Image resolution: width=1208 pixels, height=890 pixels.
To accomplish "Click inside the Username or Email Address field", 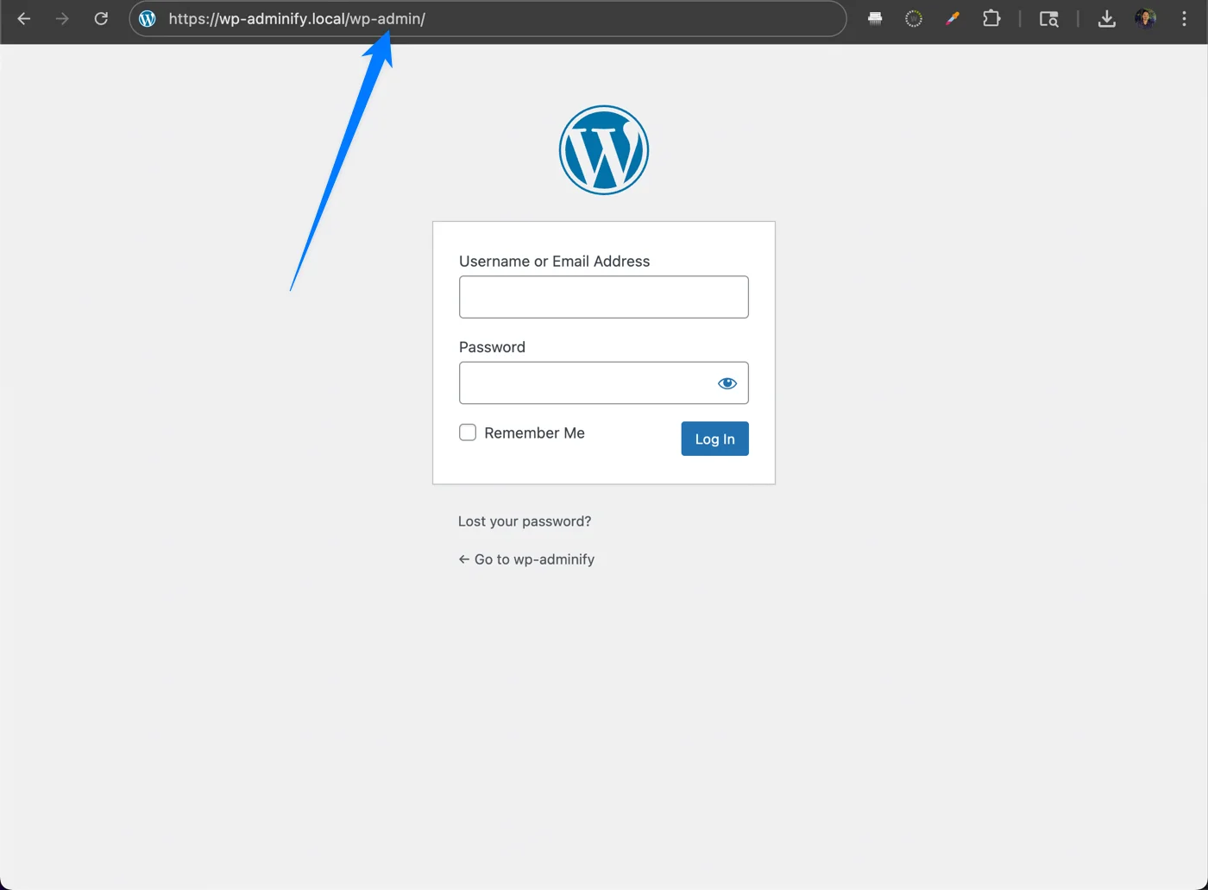I will coord(603,296).
